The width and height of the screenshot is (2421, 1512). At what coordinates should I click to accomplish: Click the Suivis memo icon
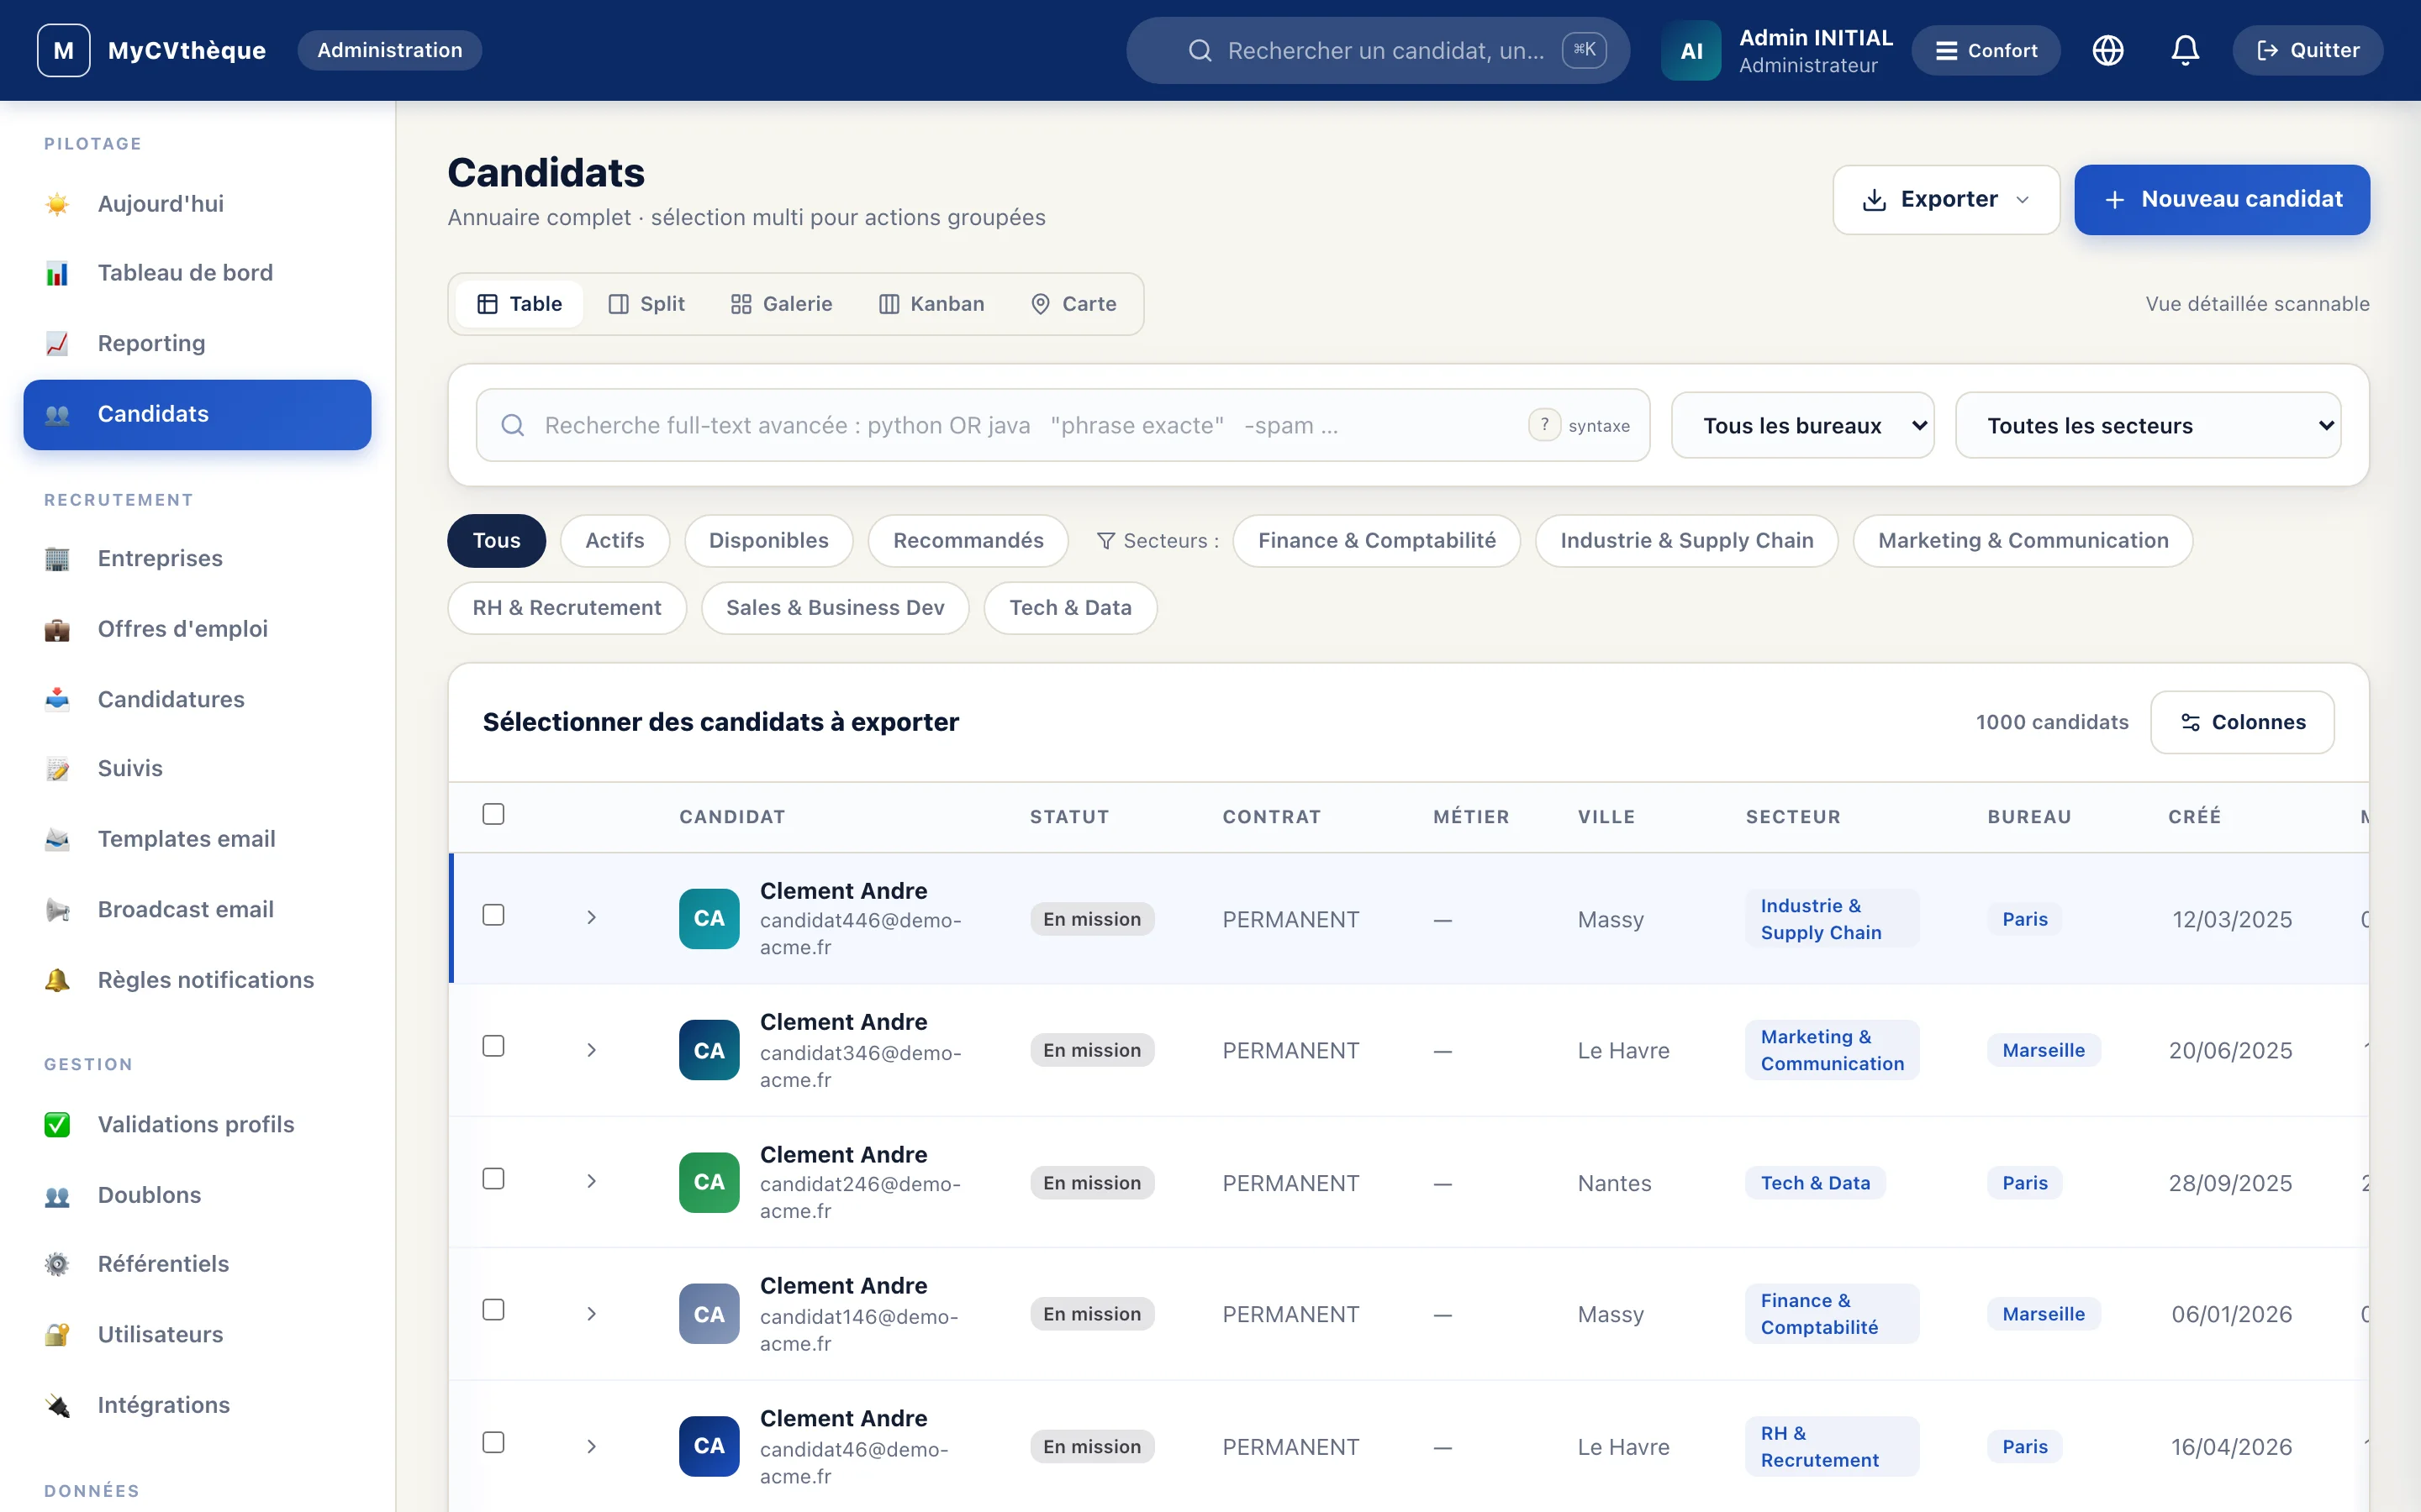coord(57,768)
